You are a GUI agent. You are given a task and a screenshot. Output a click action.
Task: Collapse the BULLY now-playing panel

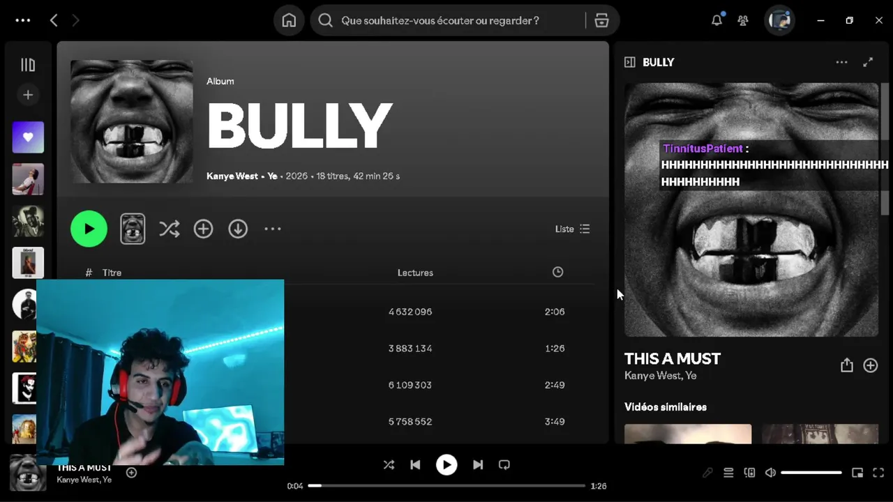point(629,62)
